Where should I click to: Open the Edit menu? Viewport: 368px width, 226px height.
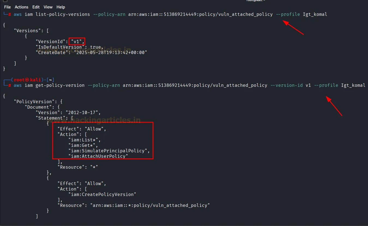tap(36, 7)
